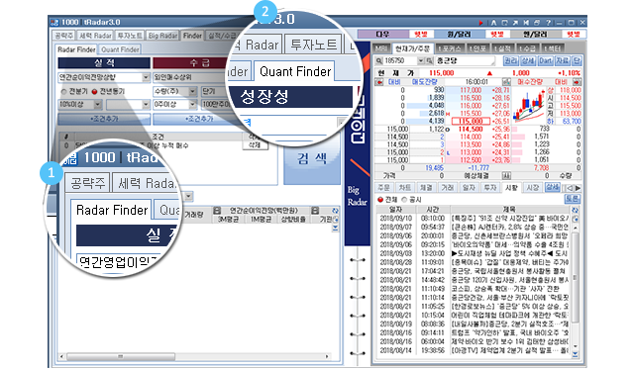Screen dimensions: 634x371
Task: Expand the 연간순이익전망상향 dropdown
Action: 146,77
